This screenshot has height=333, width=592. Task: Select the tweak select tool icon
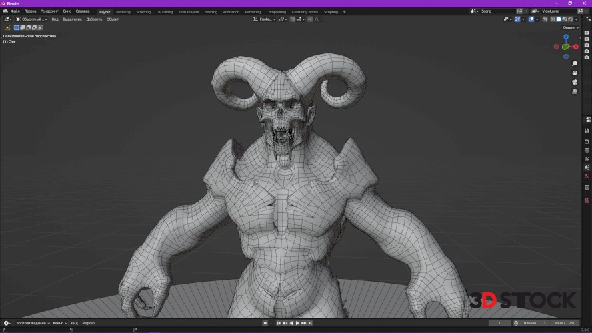[7, 27]
